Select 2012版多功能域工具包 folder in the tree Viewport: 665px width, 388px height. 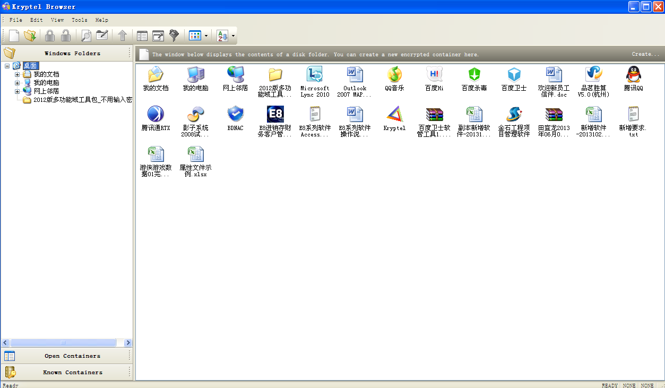(82, 100)
